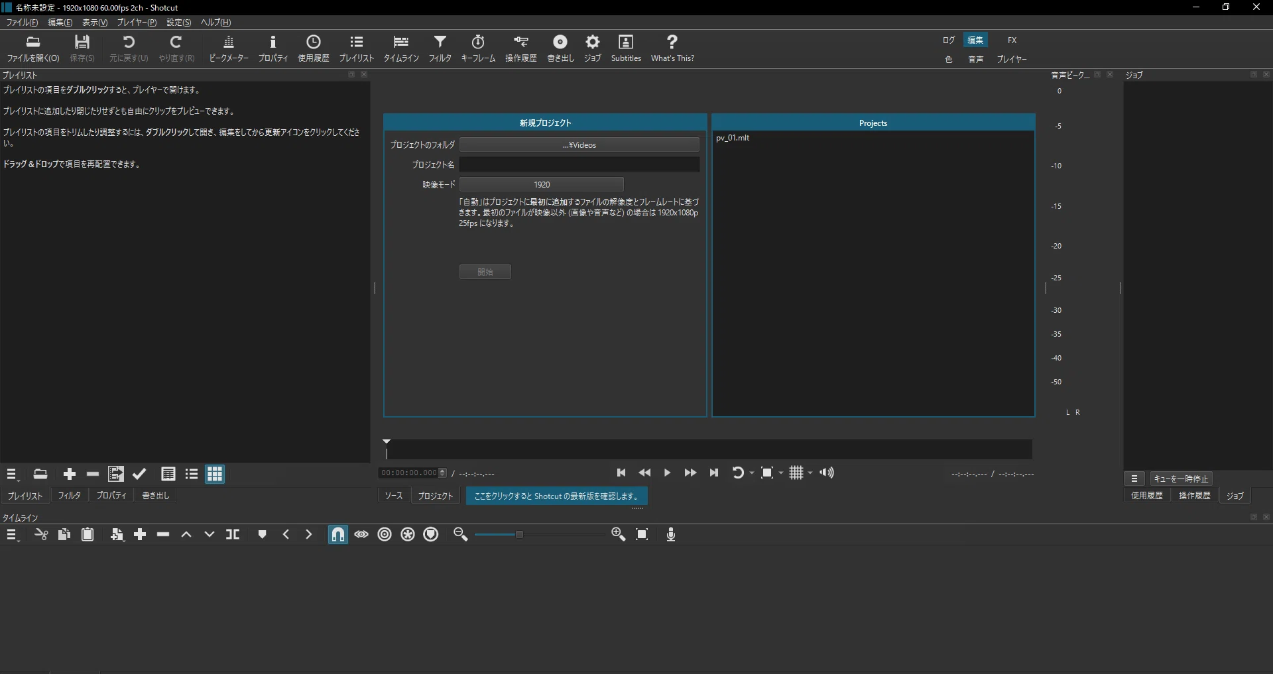The image size is (1273, 674).
Task: Click the timeline Copy icon
Action: [x=64, y=534]
